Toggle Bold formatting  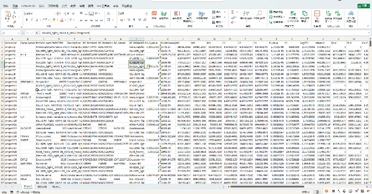point(27,20)
